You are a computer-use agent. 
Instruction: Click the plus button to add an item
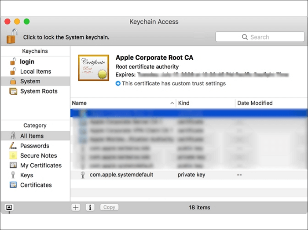(76, 207)
